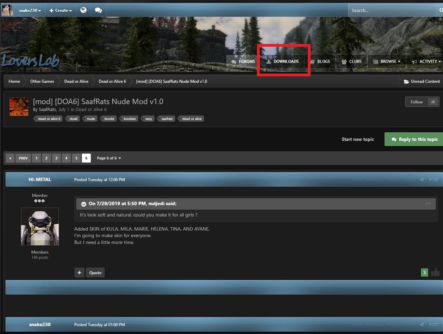This screenshot has height=334, width=443.
Task: Open the Downloads tab
Action: click(x=283, y=62)
